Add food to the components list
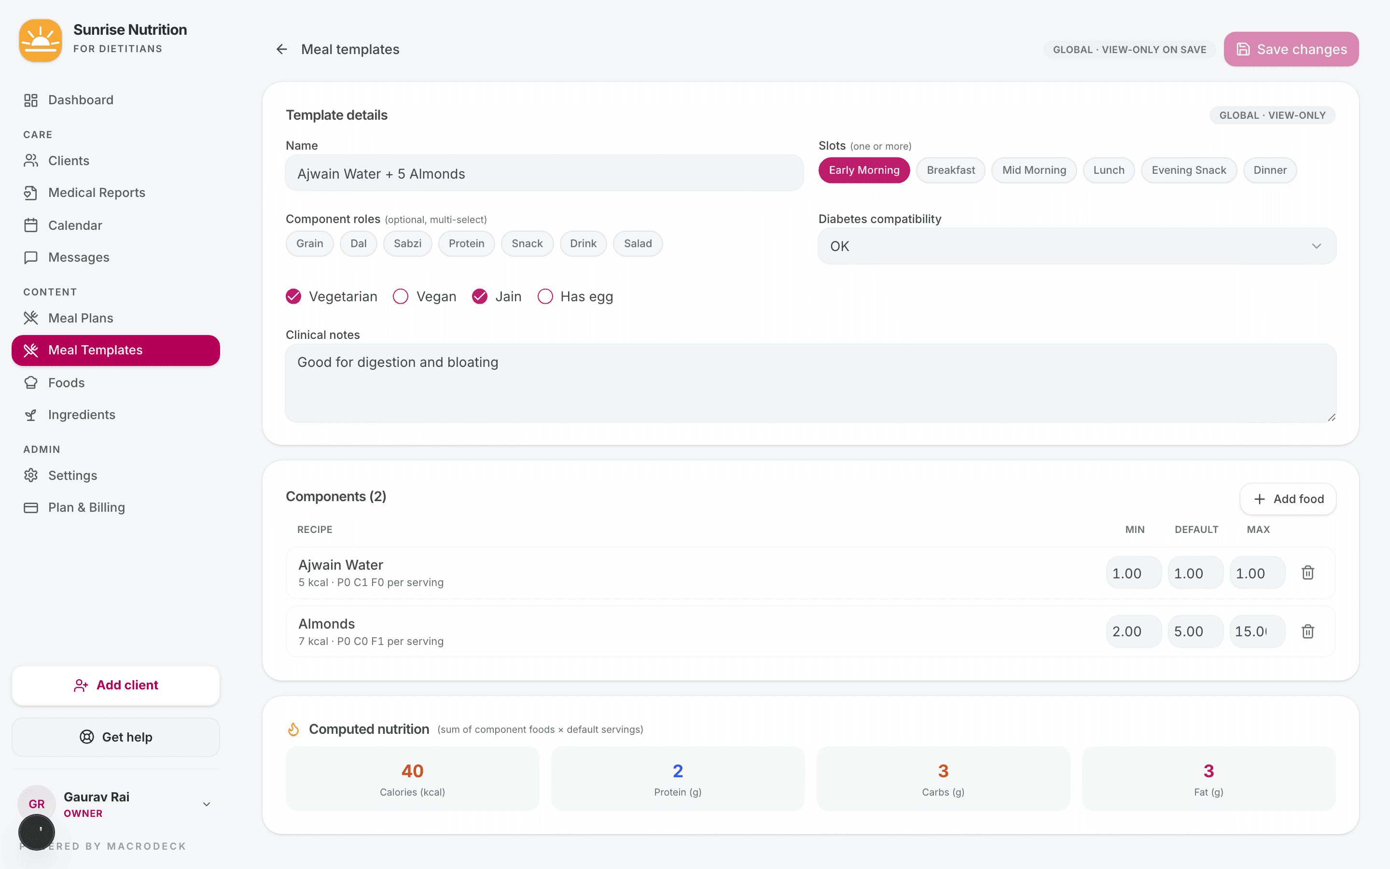Image resolution: width=1390 pixels, height=869 pixels. (1288, 499)
